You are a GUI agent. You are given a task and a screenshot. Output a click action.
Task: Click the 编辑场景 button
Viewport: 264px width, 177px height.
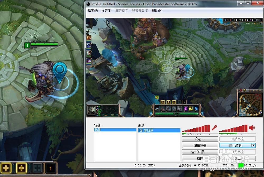pyautogui.click(x=200, y=145)
